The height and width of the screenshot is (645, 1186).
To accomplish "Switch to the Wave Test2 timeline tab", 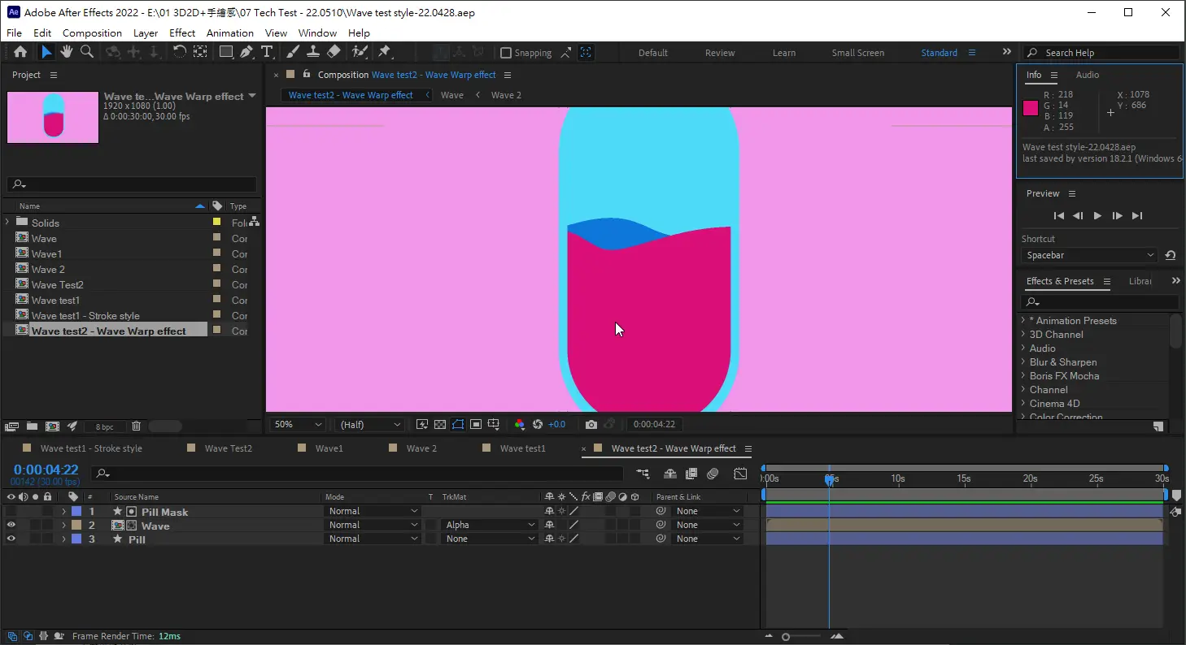I will [x=228, y=448].
